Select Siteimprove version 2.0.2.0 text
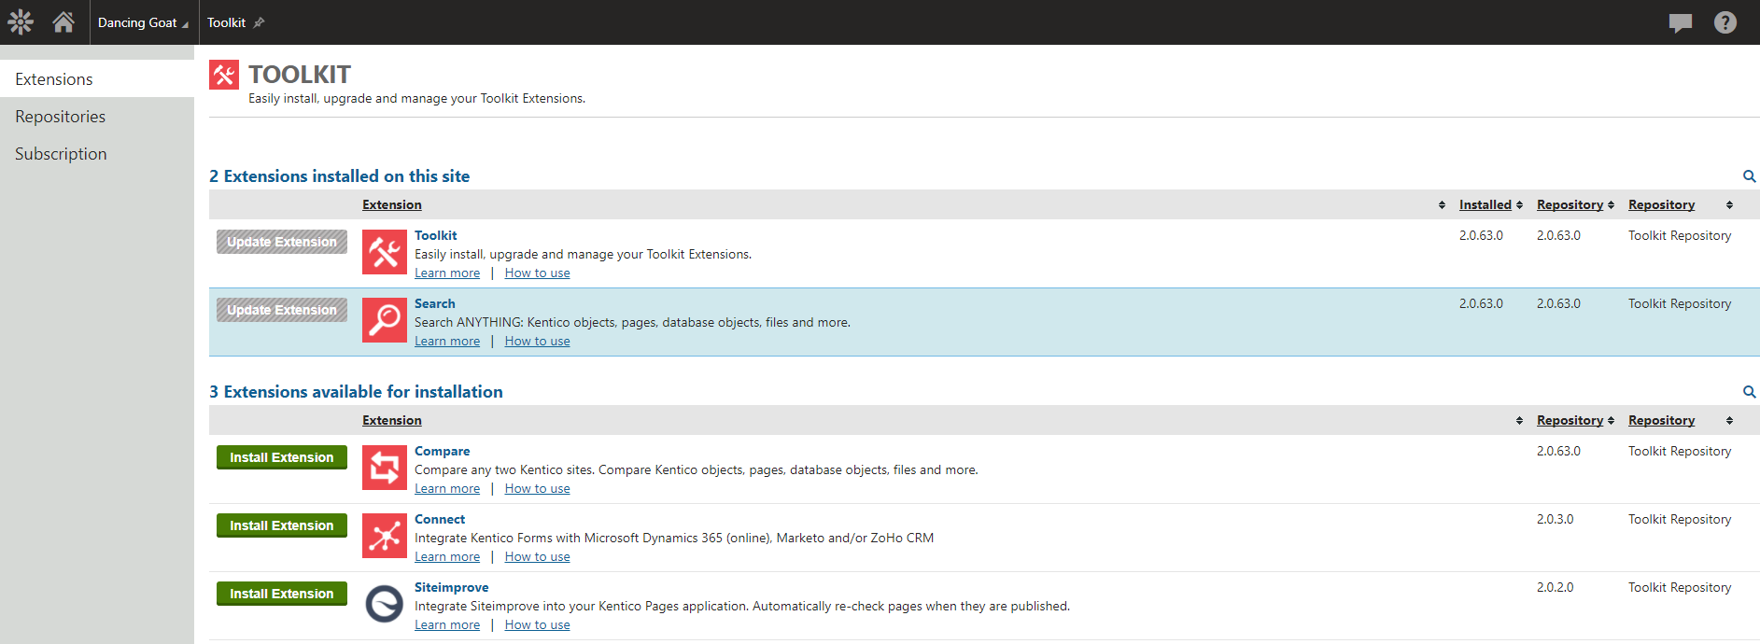Screen dimensions: 1760x644 [1555, 587]
